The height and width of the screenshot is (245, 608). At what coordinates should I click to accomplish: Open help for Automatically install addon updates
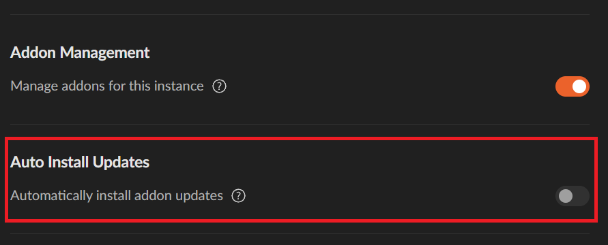pyautogui.click(x=238, y=196)
